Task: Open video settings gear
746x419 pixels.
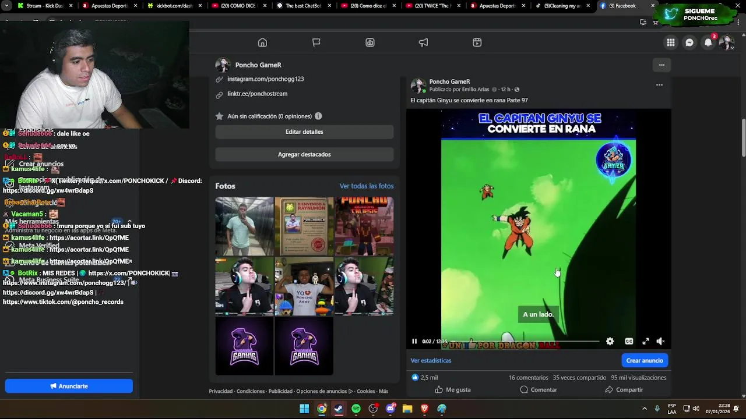Action: [x=610, y=342]
